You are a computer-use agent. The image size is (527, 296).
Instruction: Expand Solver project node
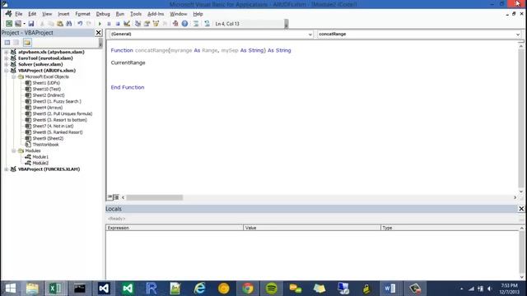(x=7, y=64)
